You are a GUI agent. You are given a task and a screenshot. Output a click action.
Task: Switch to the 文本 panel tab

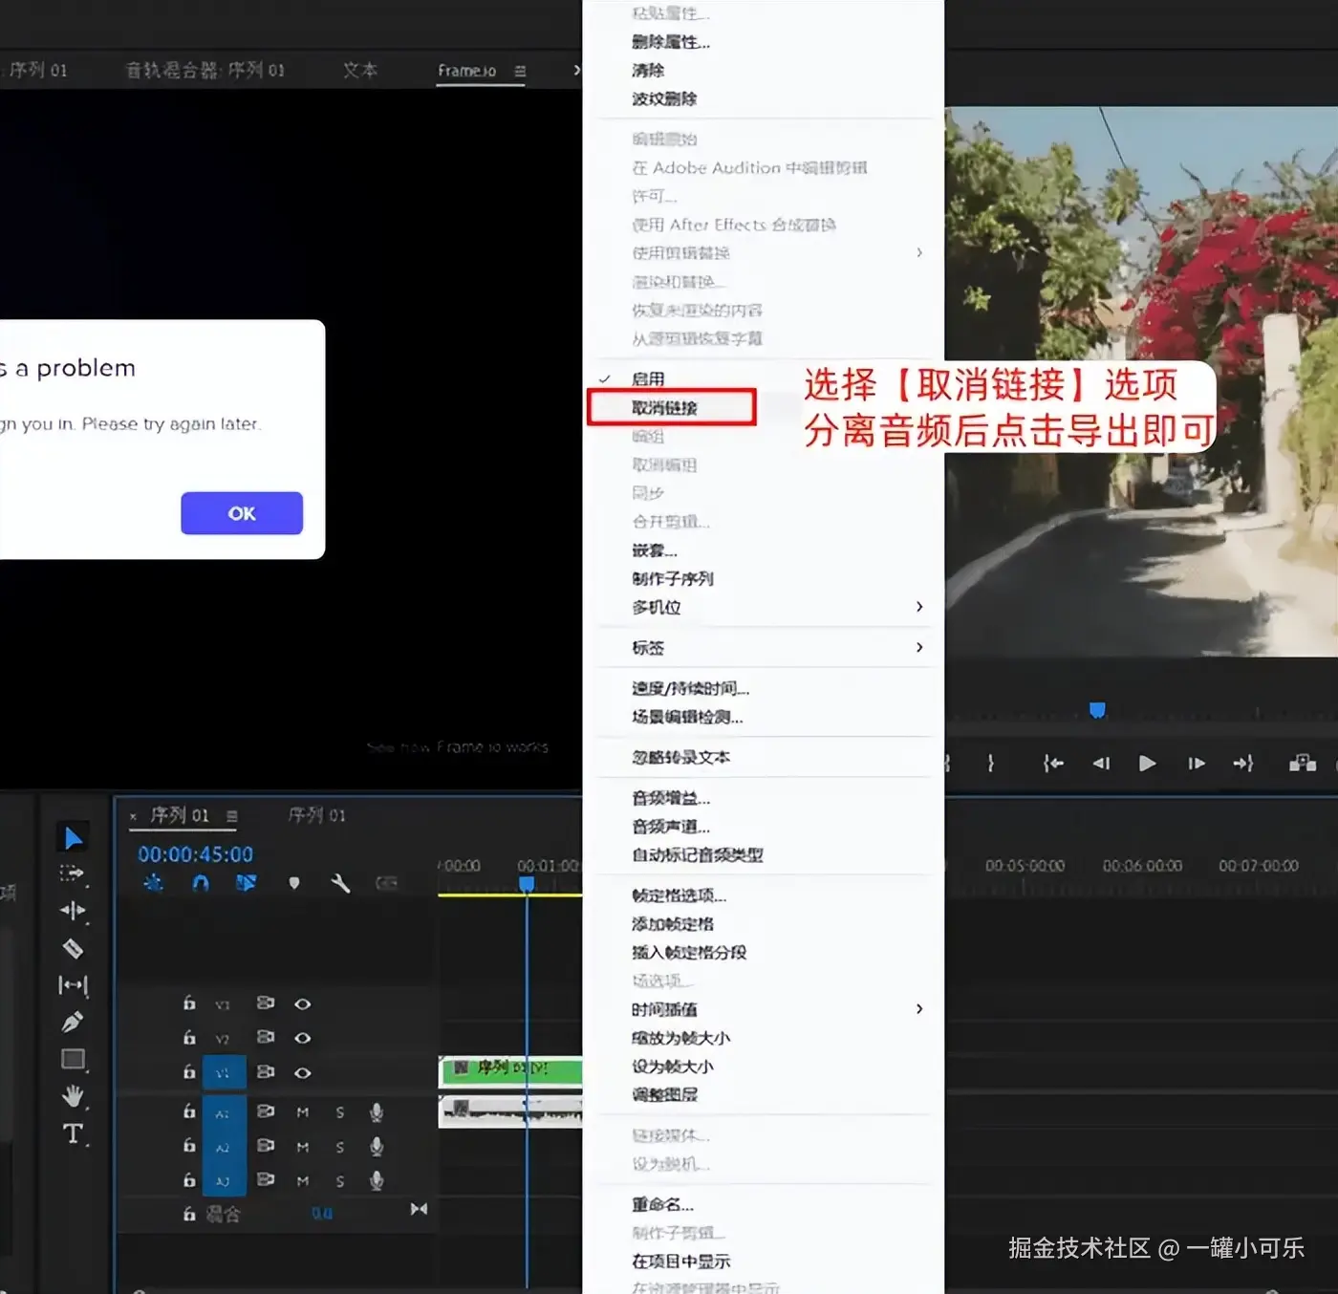tap(359, 70)
